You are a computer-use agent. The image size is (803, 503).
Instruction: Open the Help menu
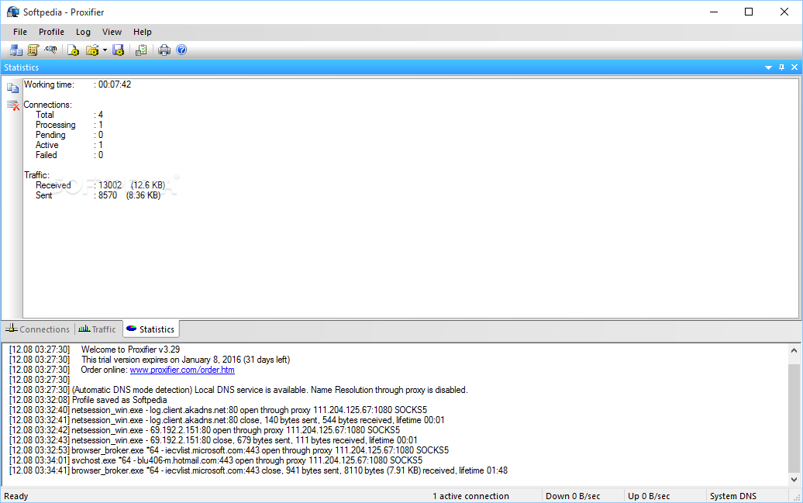tap(143, 32)
